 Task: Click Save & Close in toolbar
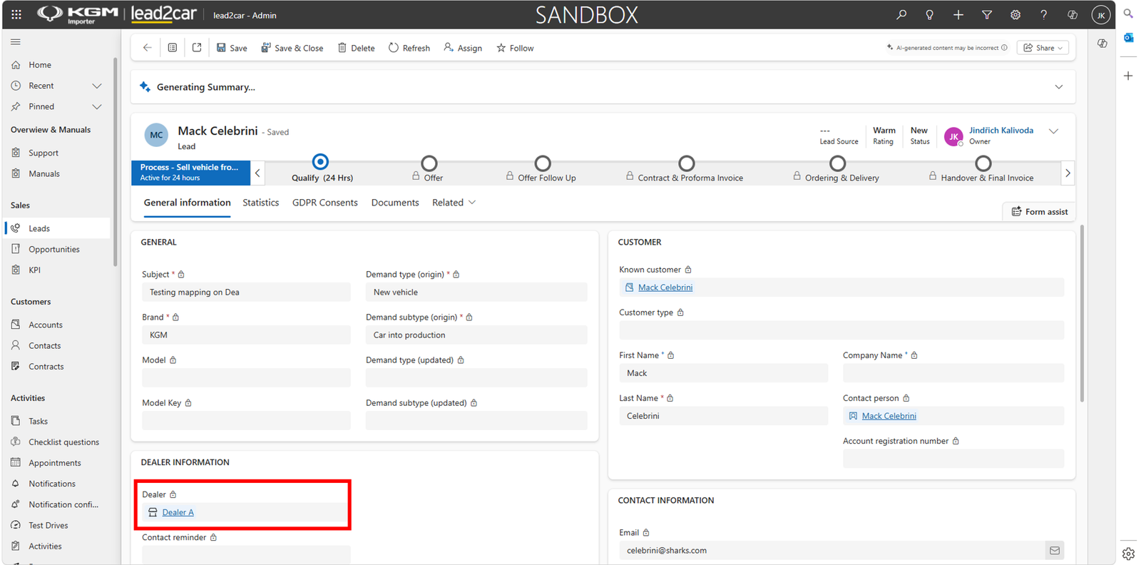292,48
